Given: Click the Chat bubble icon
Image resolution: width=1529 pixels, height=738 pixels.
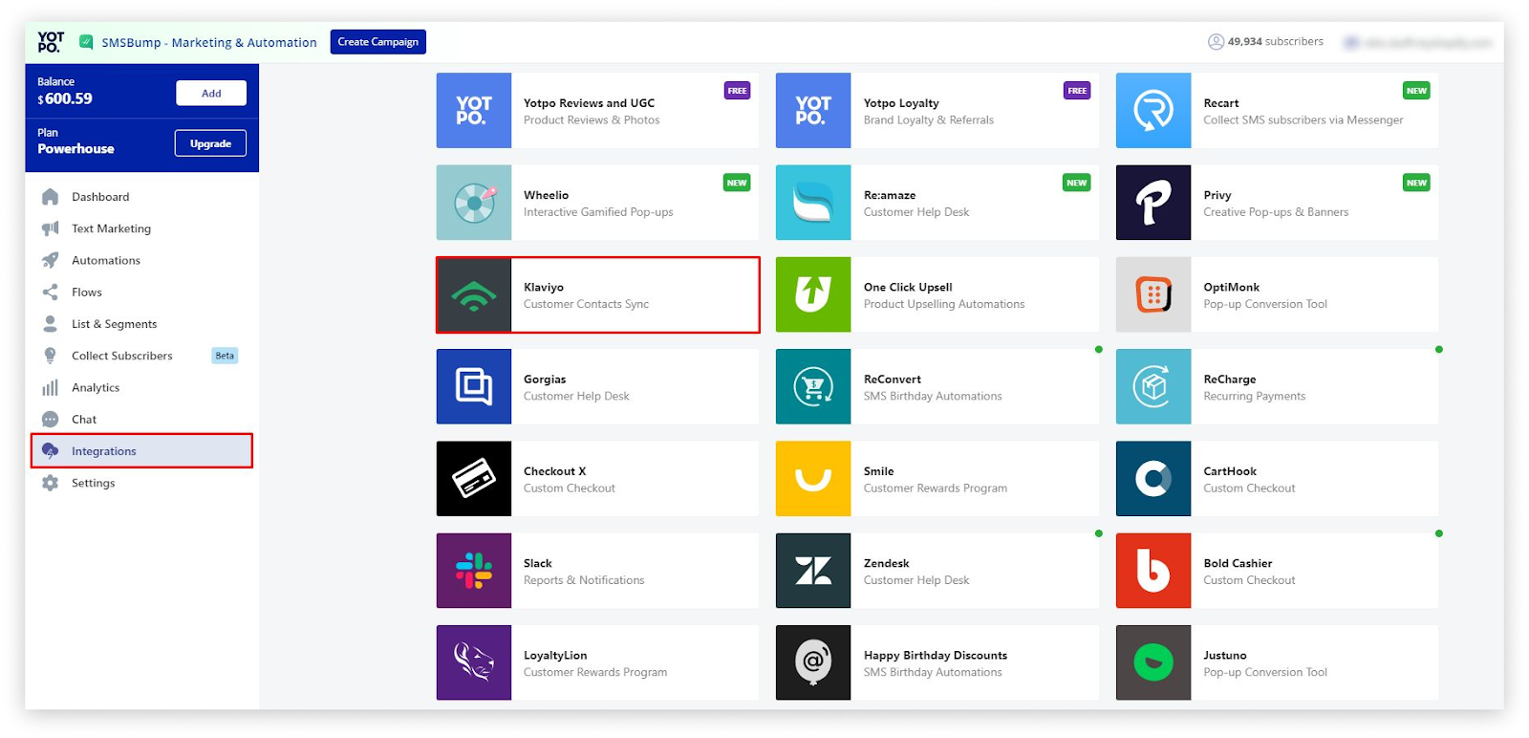Looking at the screenshot, I should coord(51,420).
